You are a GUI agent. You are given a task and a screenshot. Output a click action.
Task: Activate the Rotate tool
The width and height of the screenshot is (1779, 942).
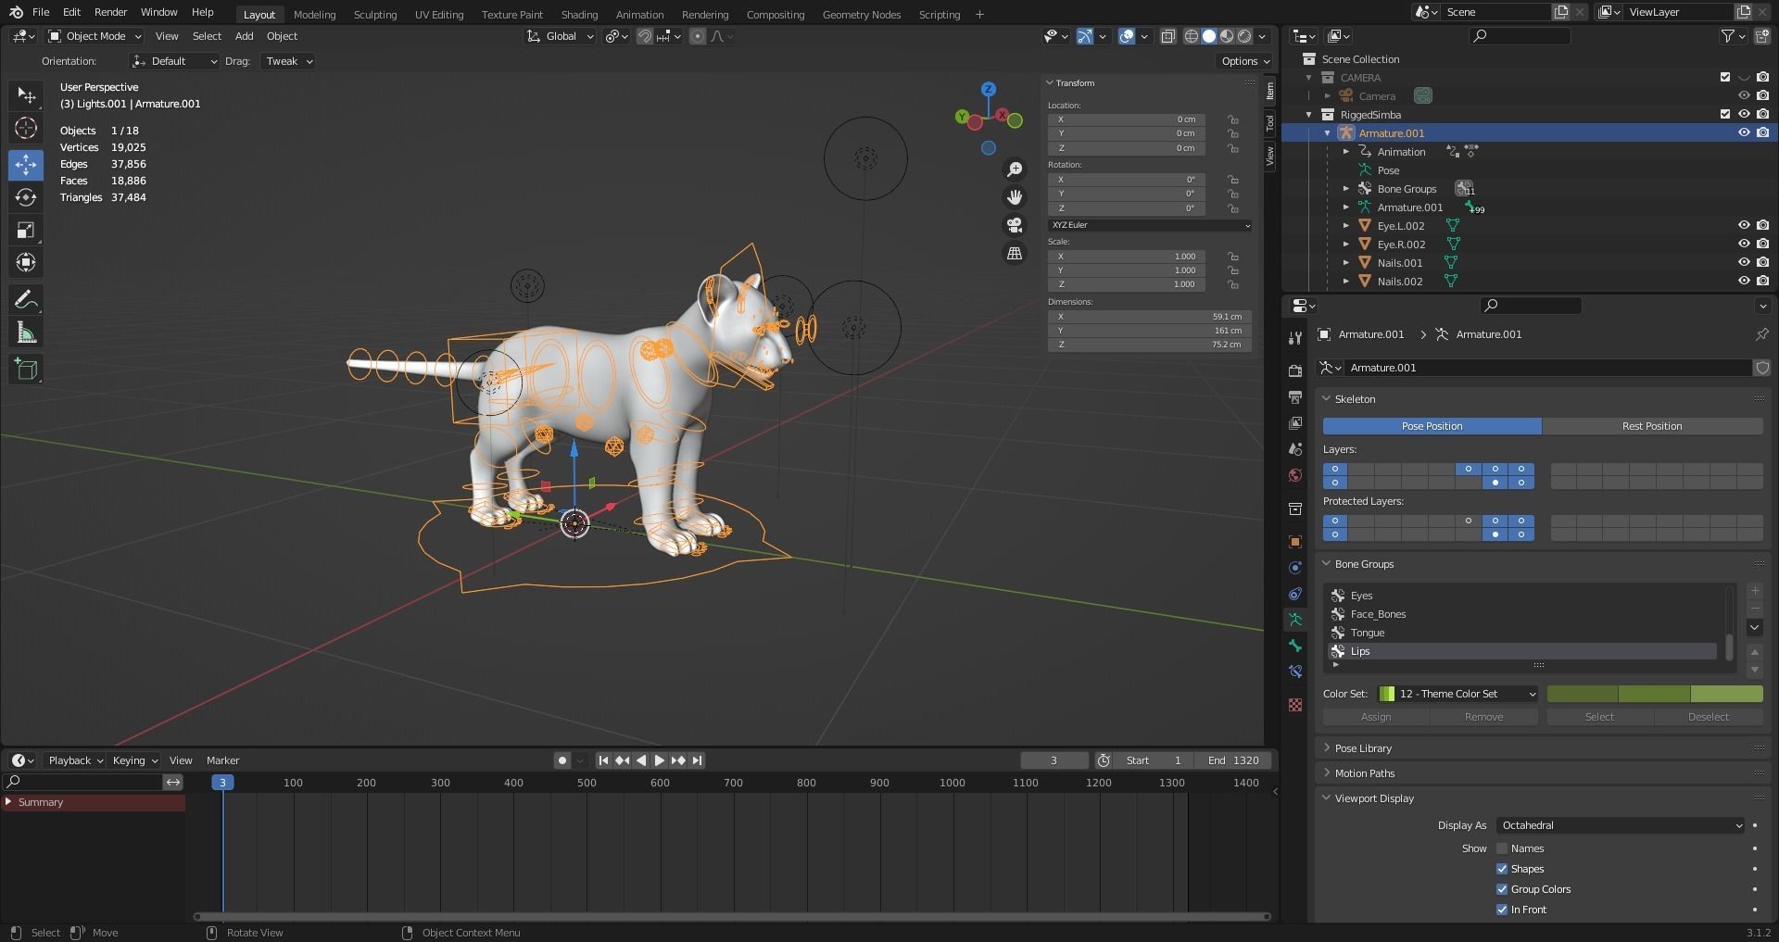26,197
